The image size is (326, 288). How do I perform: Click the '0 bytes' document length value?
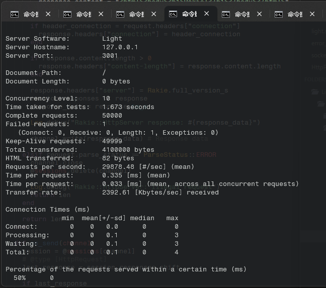(116, 81)
